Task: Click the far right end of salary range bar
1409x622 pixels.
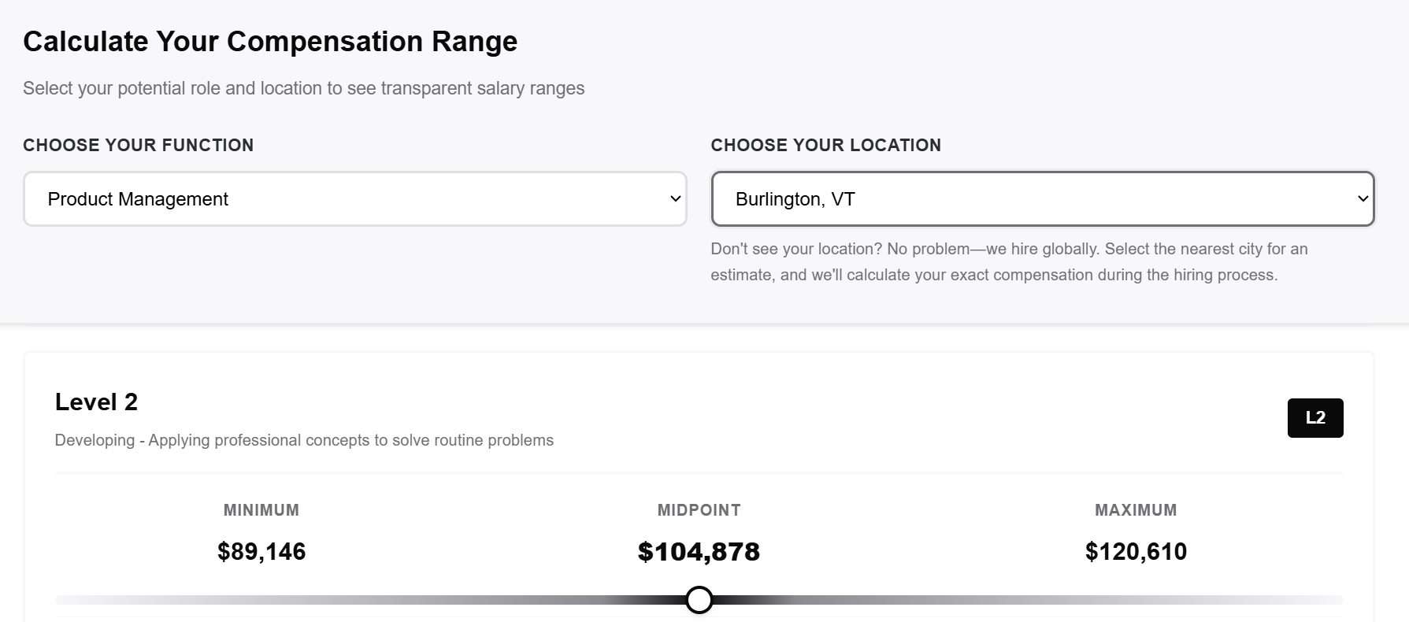Action: click(x=1337, y=600)
